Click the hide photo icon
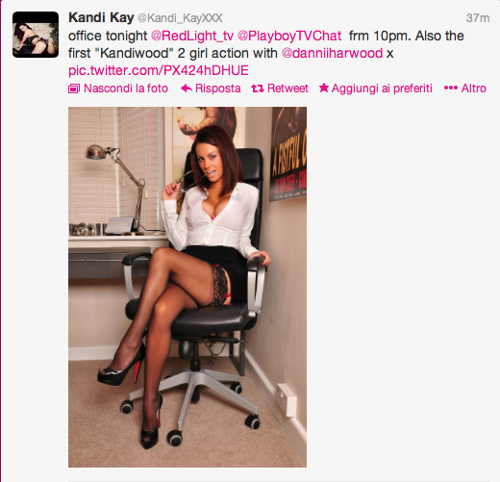The image size is (500, 482). (x=74, y=89)
